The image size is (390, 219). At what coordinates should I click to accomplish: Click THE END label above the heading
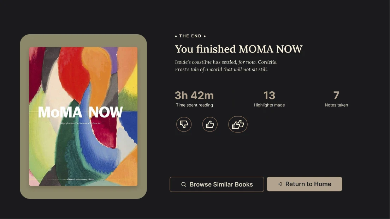(x=190, y=36)
